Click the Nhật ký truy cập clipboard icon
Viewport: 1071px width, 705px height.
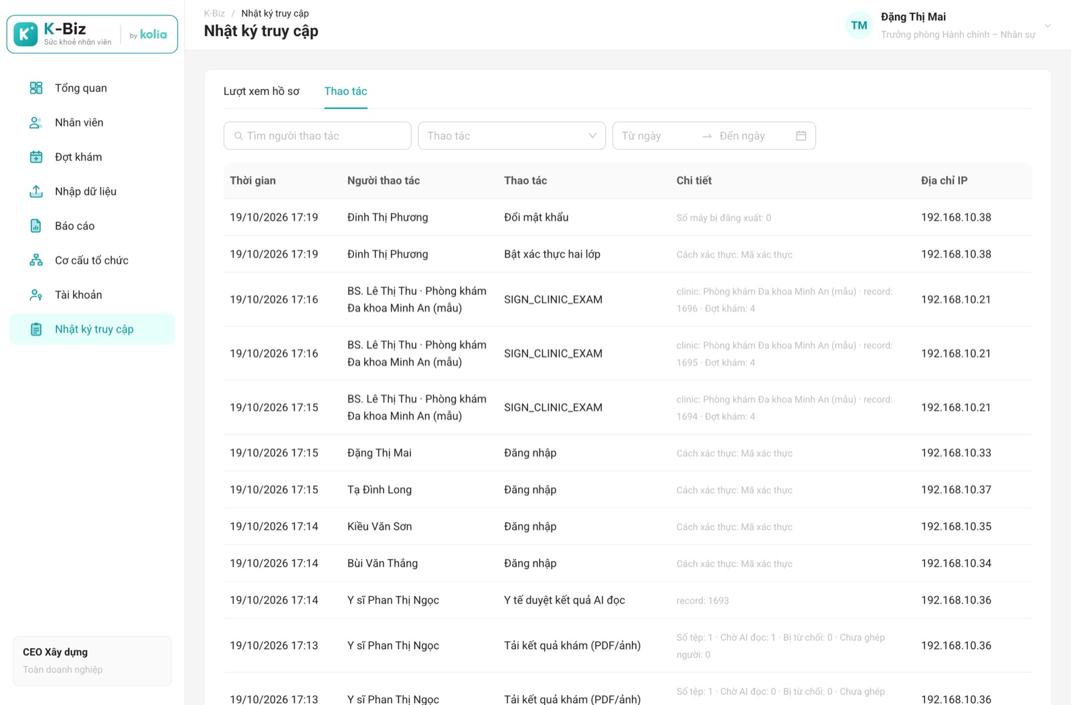[x=36, y=329]
